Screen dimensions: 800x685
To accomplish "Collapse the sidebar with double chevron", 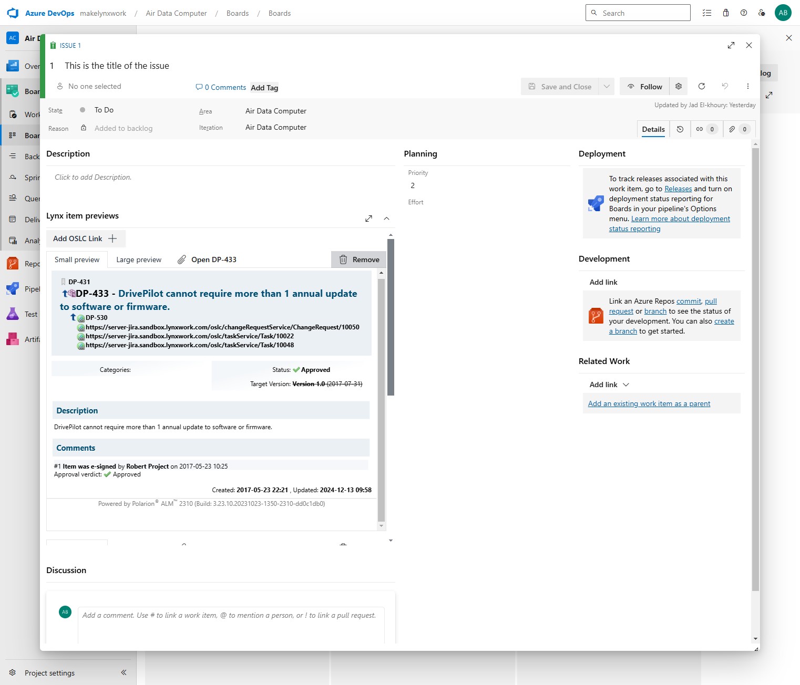I will click(124, 672).
